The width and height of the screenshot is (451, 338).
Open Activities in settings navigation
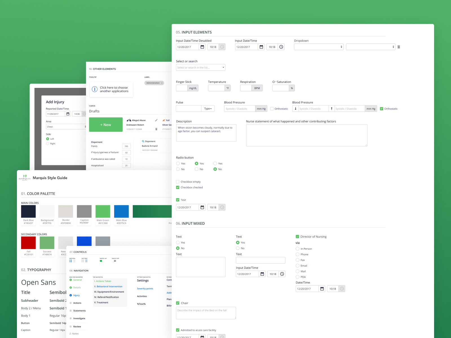click(142, 296)
